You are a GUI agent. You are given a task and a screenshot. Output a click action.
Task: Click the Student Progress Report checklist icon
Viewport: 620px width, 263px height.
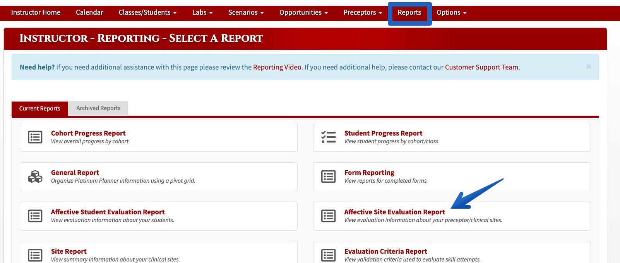[329, 137]
